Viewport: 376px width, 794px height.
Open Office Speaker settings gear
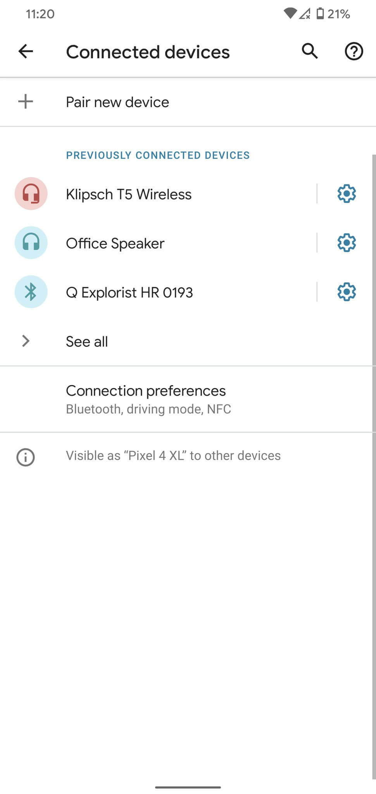[347, 243]
